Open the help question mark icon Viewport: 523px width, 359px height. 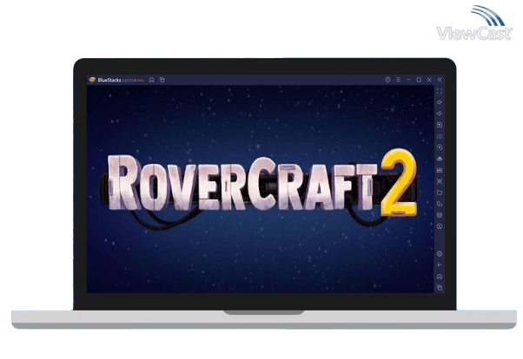[x=387, y=80]
